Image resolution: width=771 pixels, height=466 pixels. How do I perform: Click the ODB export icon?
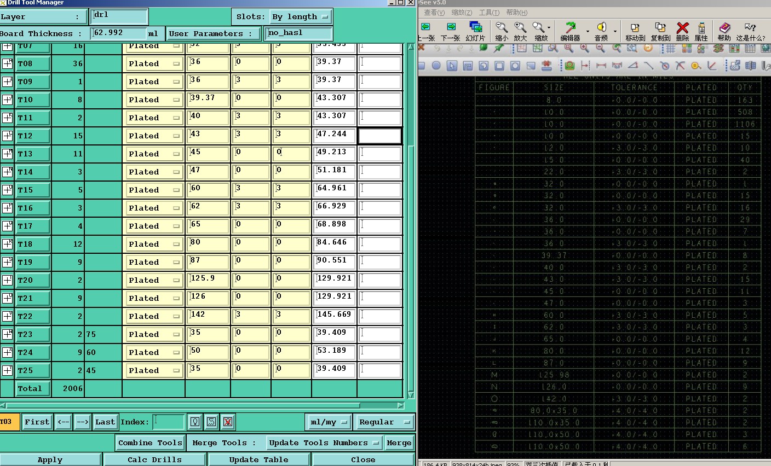coord(735,66)
